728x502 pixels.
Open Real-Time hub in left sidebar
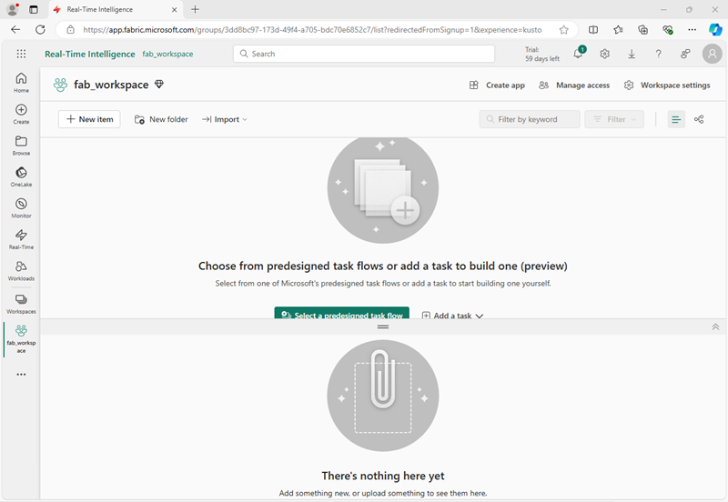coord(21,239)
